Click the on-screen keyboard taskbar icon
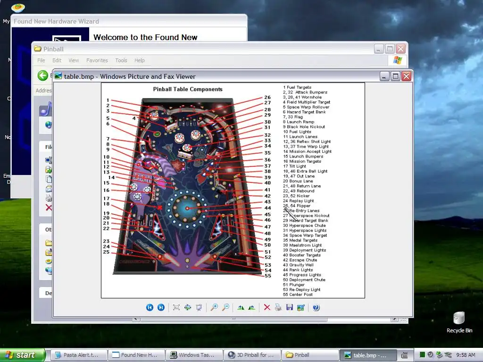 pos(404,355)
